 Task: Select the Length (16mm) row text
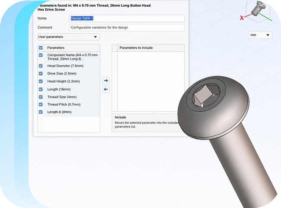(x=59, y=89)
